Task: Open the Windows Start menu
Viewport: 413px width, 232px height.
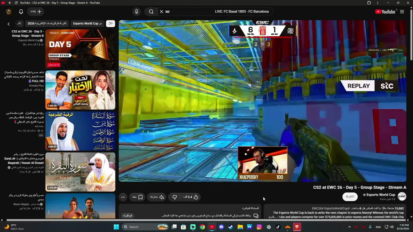Action: [116, 227]
